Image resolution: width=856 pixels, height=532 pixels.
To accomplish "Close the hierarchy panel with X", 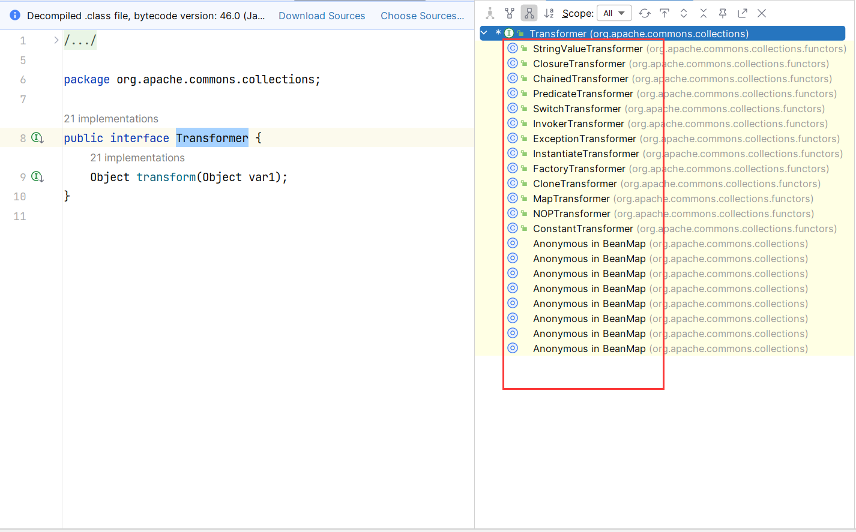I will [762, 13].
